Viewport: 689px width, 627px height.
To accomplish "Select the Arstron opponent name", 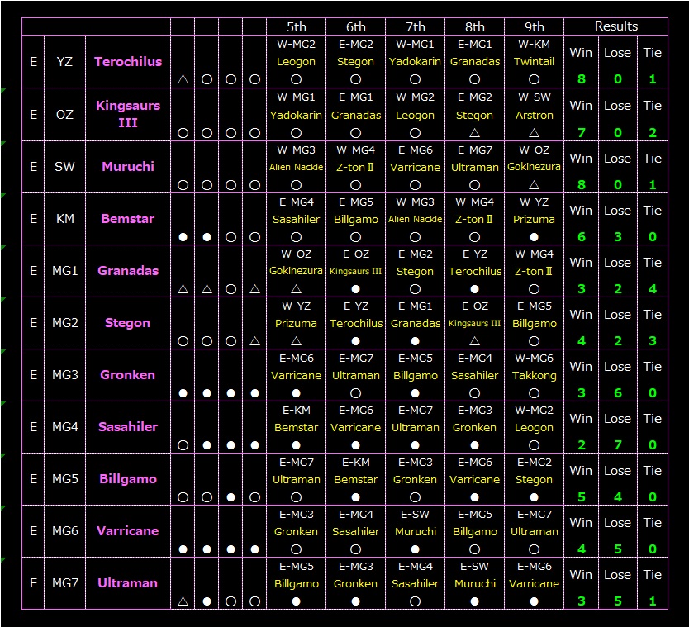I will coord(534,115).
